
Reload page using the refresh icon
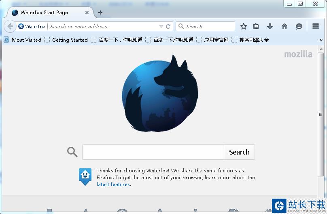pos(168,27)
